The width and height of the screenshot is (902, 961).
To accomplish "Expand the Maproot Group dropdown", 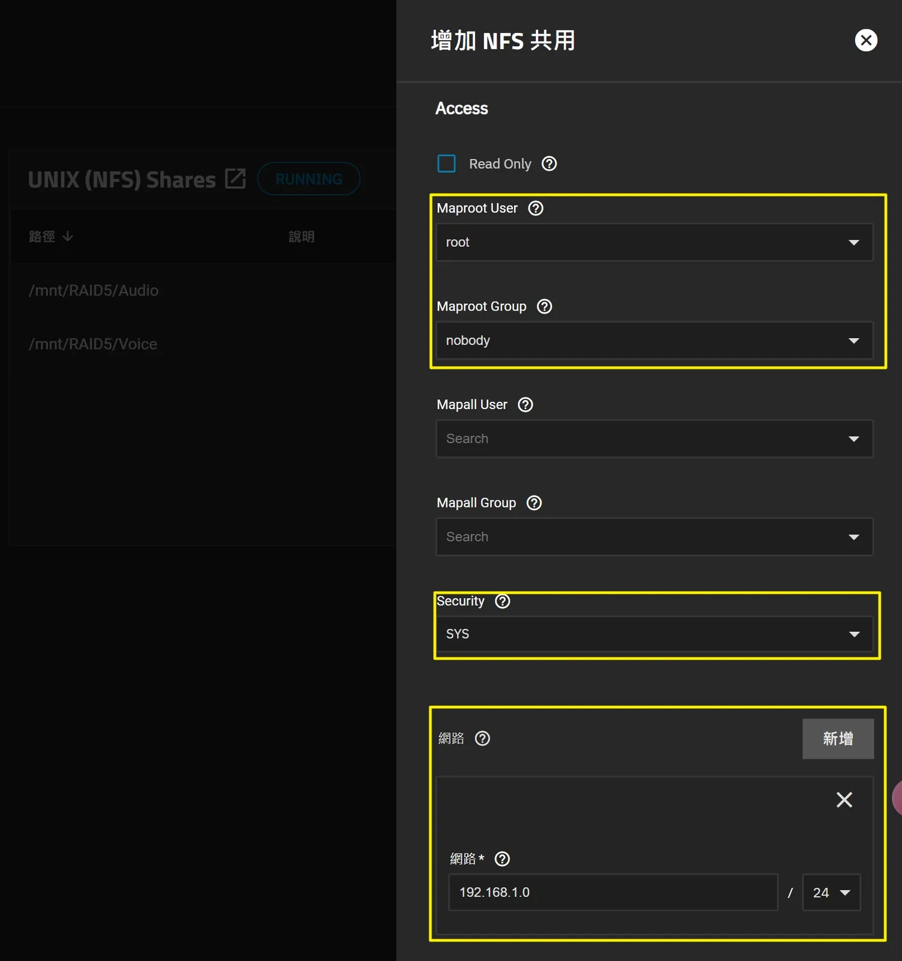I will click(x=654, y=341).
